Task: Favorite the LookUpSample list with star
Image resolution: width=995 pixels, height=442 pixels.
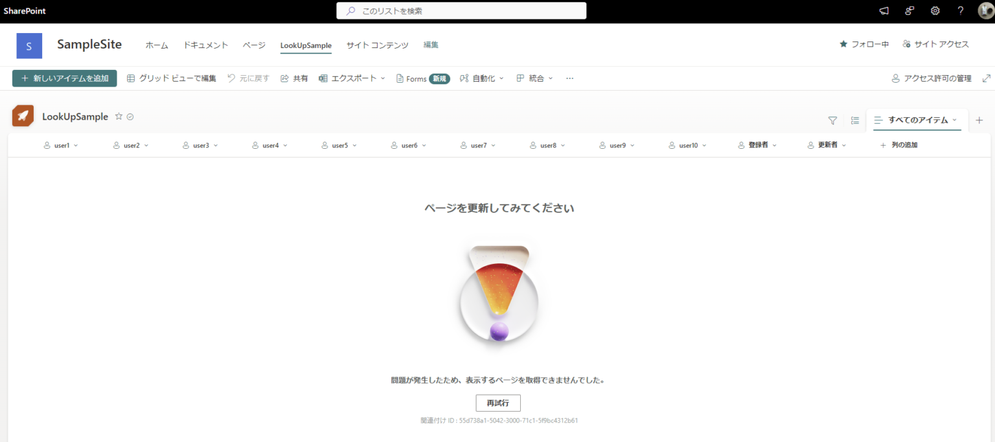Action: tap(119, 116)
